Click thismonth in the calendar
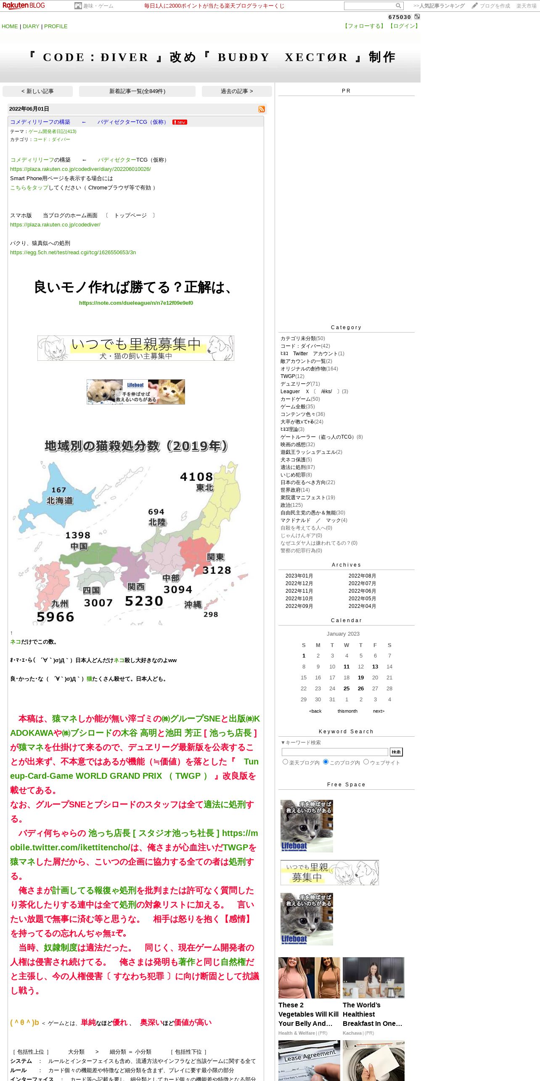540x1081 pixels. point(347,711)
